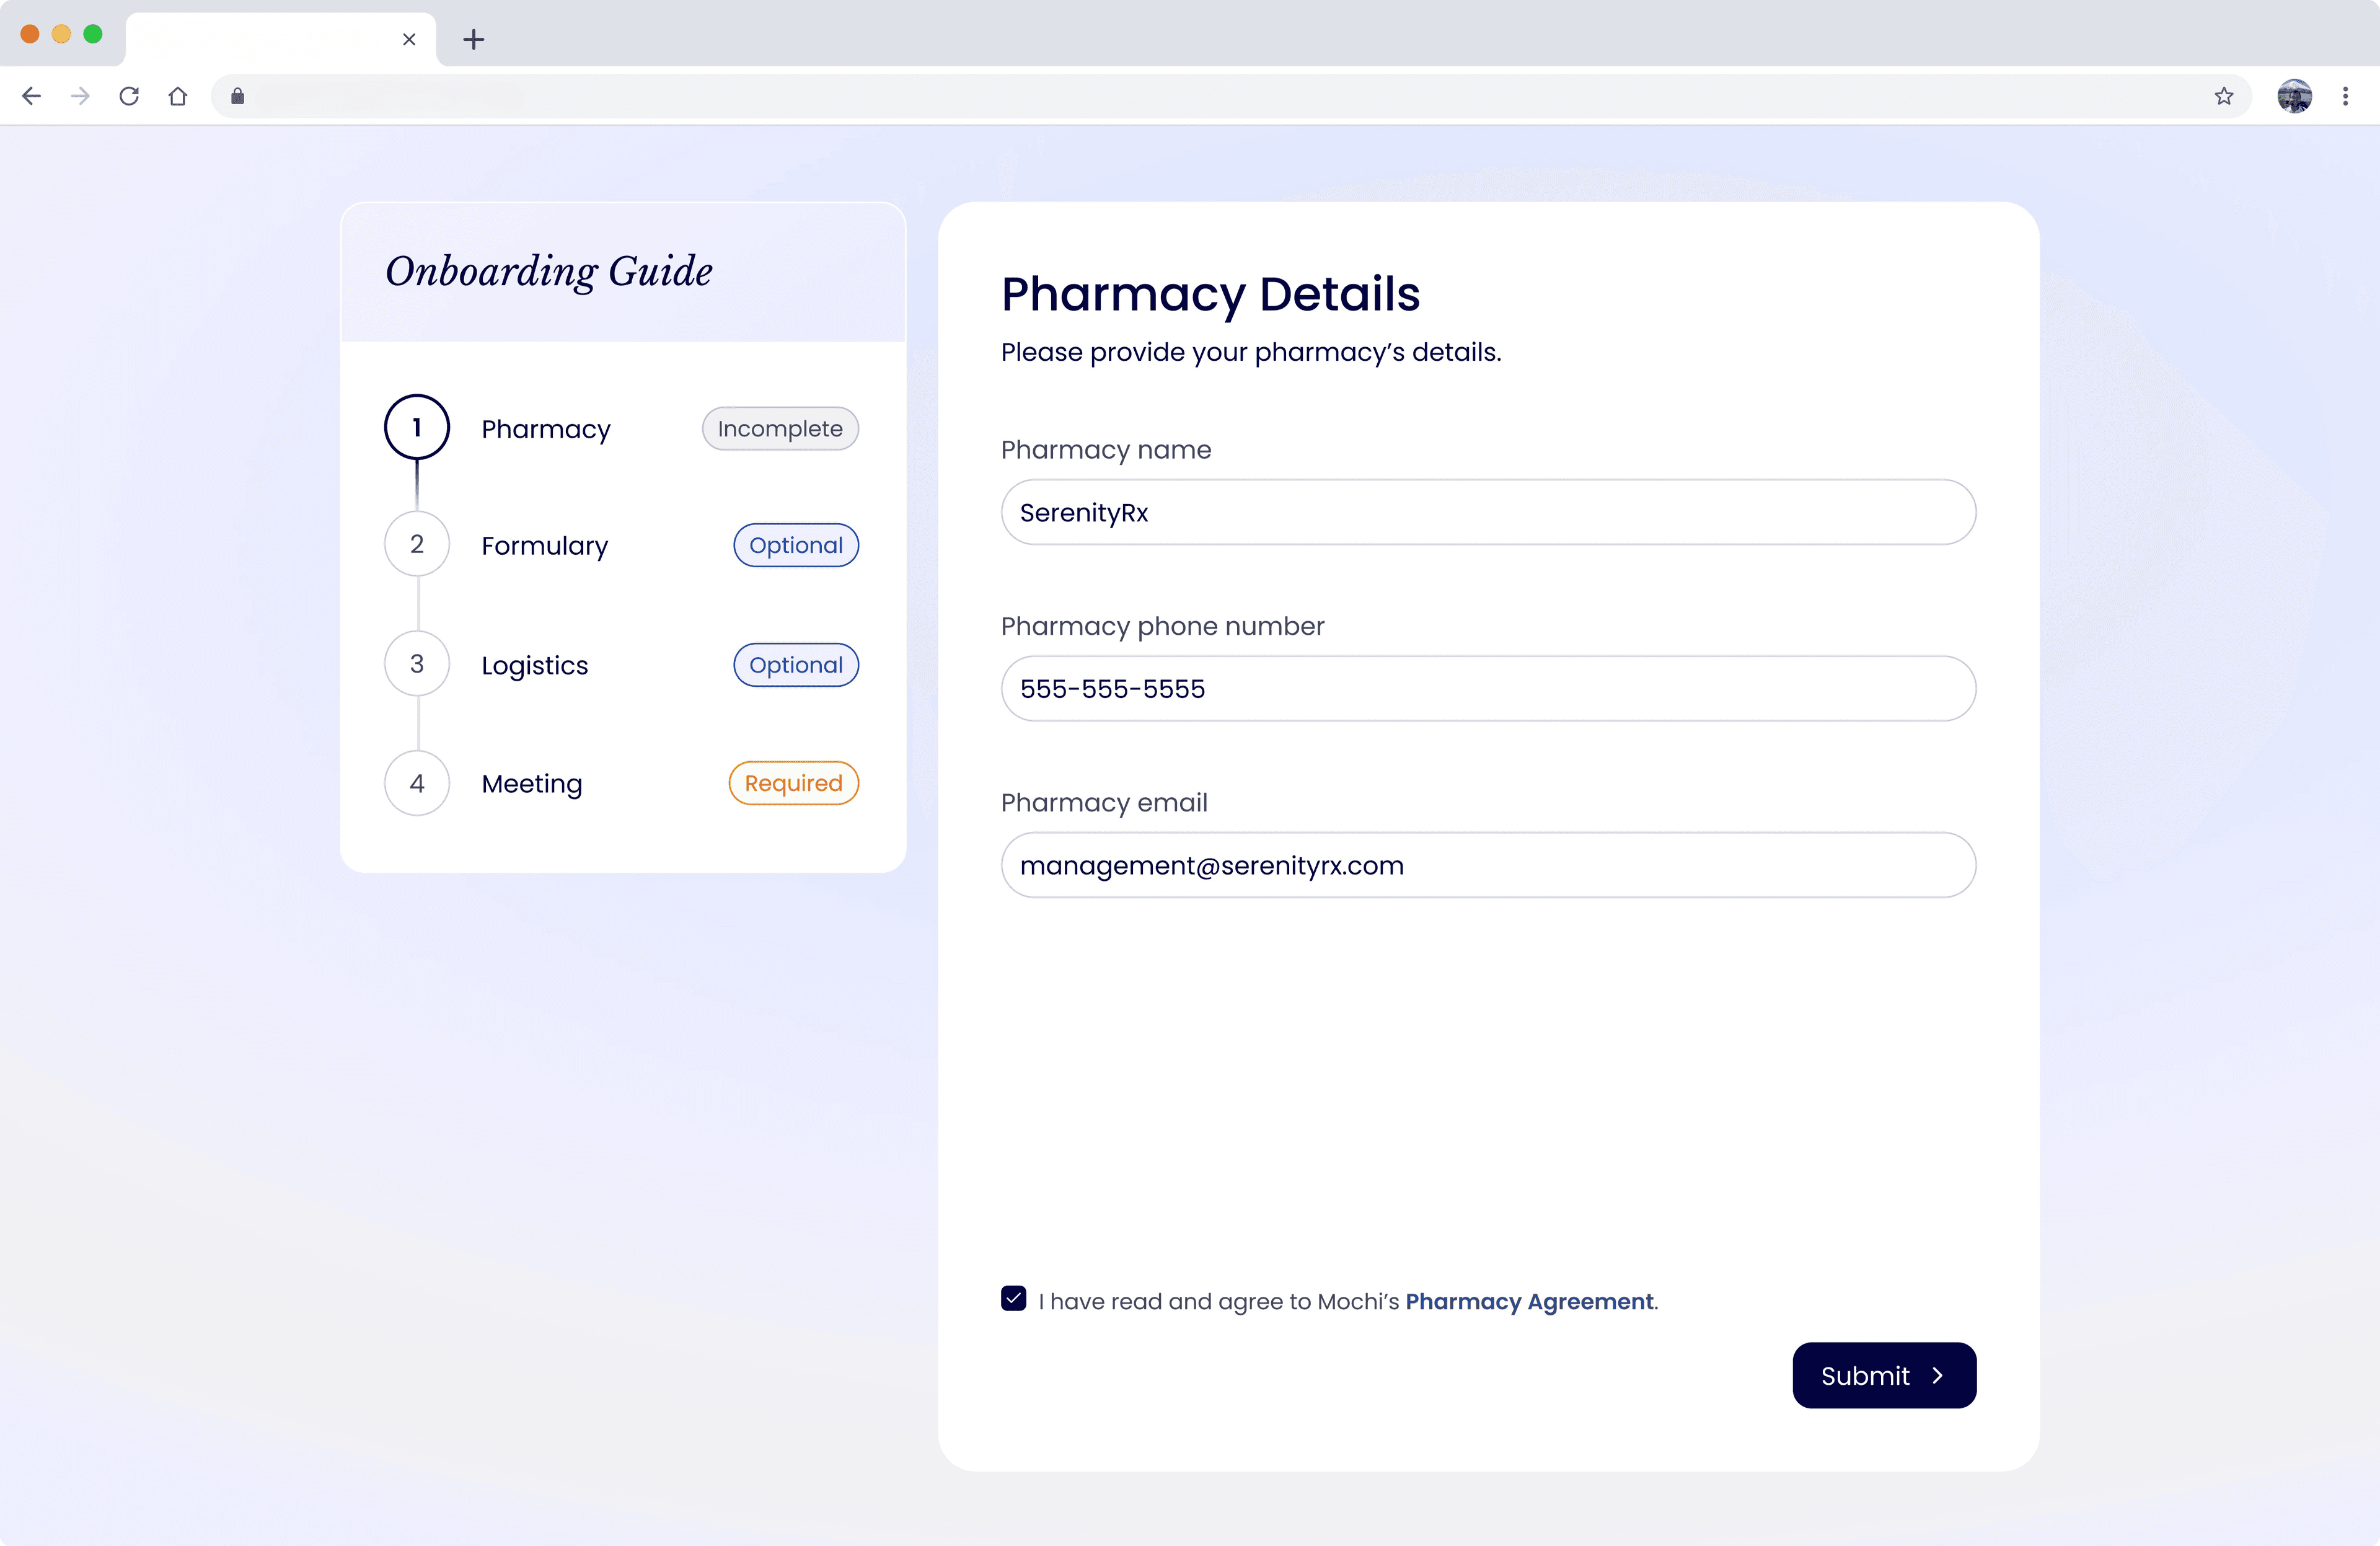Screen dimensions: 2380x1546
Task: Reload the current page
Action: coord(129,96)
